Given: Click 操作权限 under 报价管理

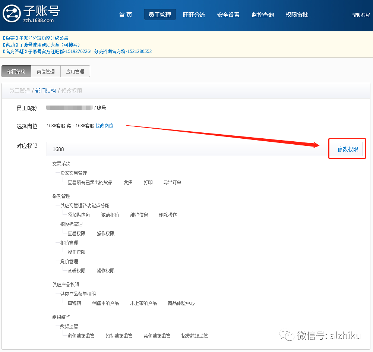Looking at the screenshot, I should [x=77, y=252].
